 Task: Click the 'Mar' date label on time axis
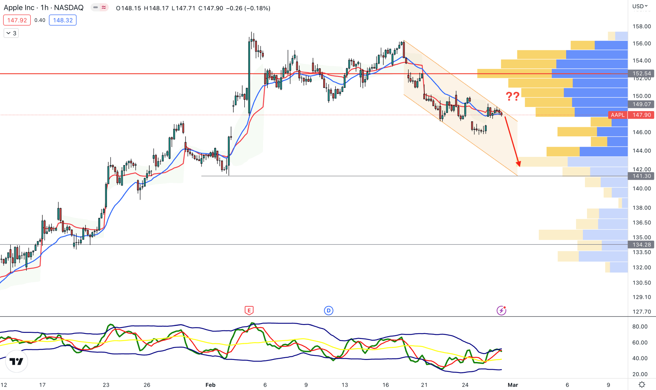513,385
